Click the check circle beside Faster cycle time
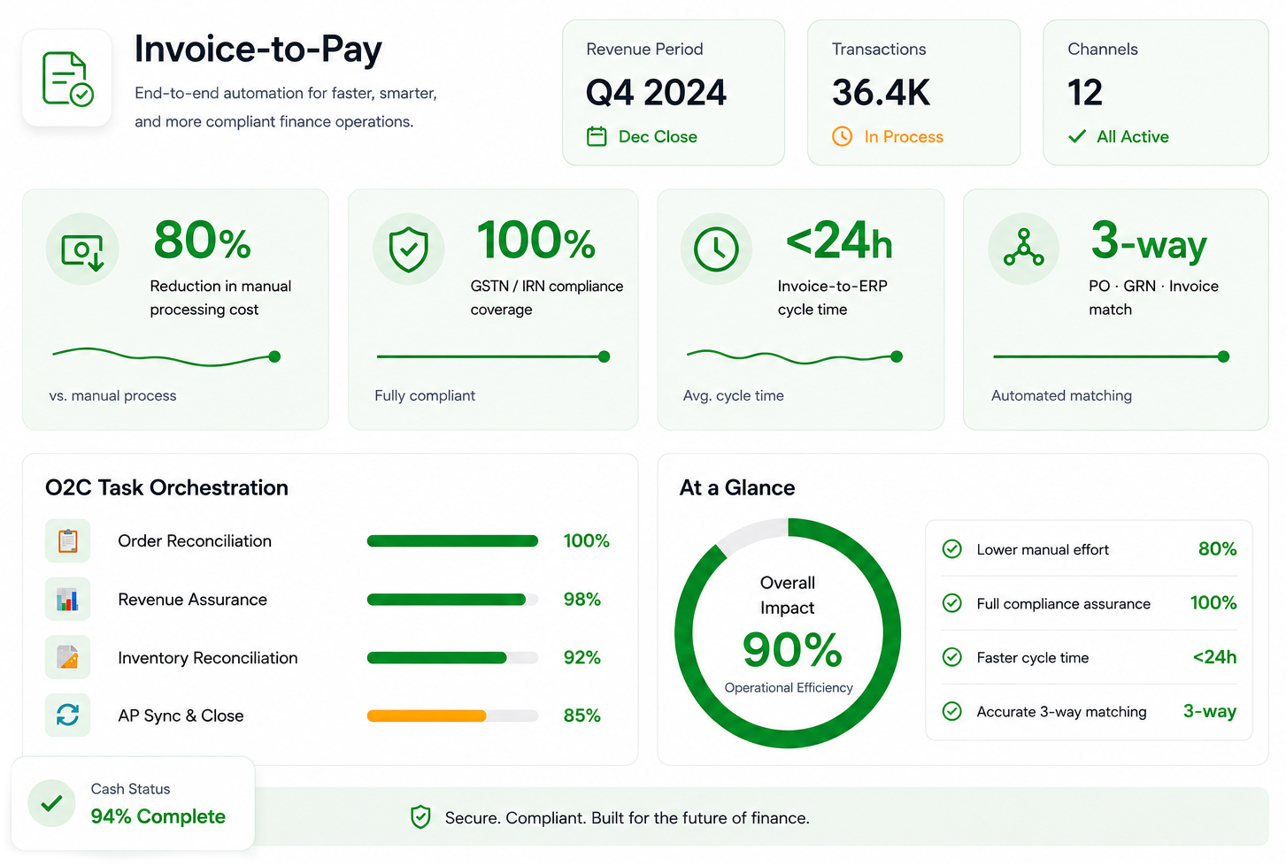The width and height of the screenshot is (1286, 865). [x=952, y=657]
